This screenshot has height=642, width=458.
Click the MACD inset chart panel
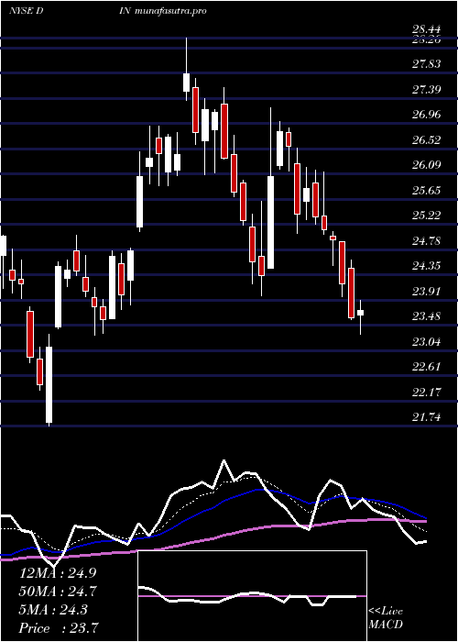pyautogui.click(x=252, y=596)
